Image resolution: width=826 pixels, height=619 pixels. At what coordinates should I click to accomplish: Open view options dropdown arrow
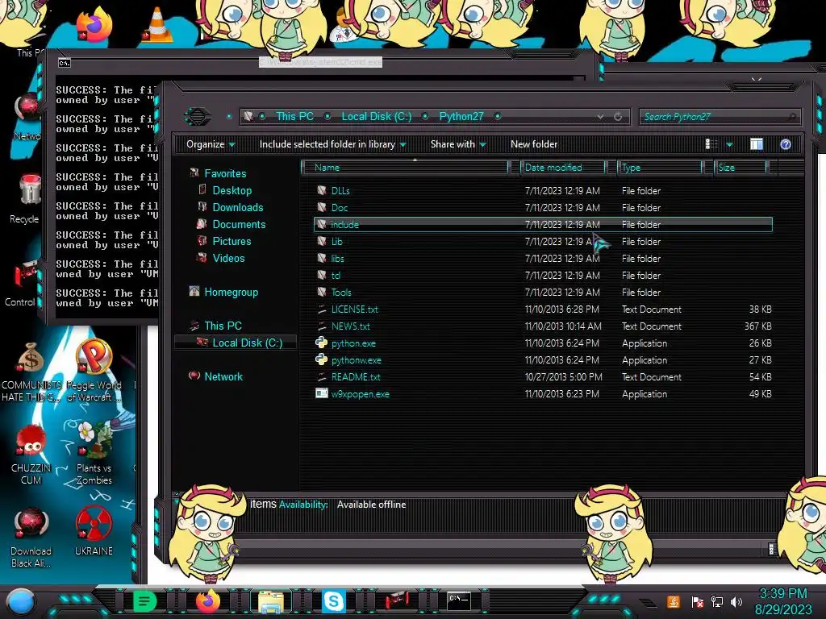coord(729,144)
